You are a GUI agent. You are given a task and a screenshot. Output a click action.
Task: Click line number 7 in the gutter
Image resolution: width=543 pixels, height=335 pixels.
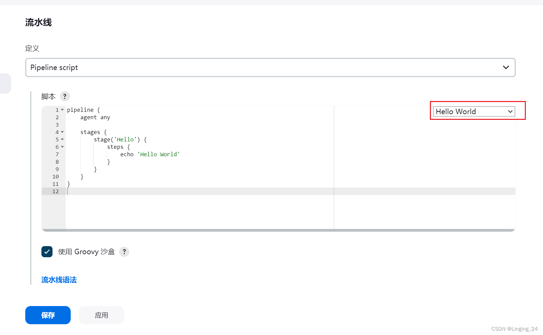(x=57, y=154)
